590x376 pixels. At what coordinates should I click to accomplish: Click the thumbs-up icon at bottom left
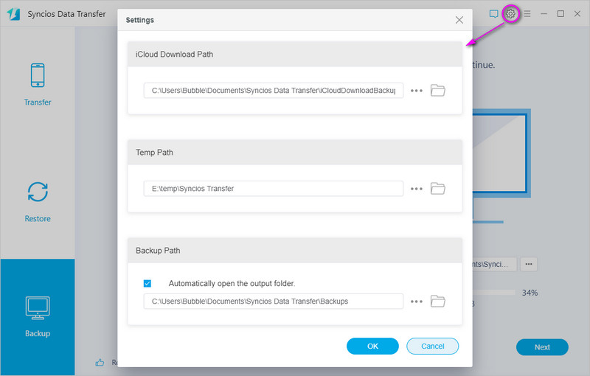(x=100, y=363)
